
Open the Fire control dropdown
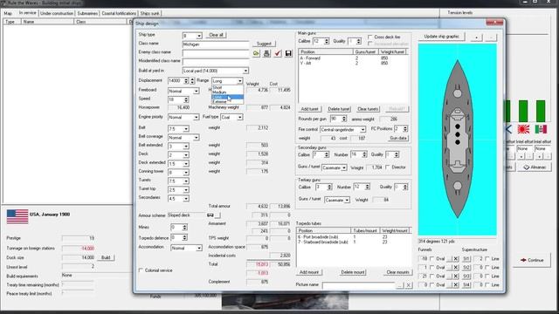362,130
